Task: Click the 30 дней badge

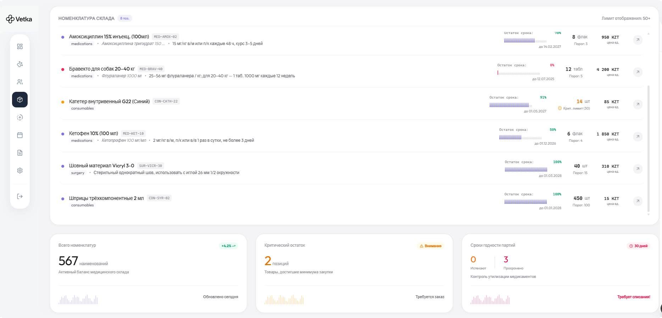Action: [x=638, y=246]
